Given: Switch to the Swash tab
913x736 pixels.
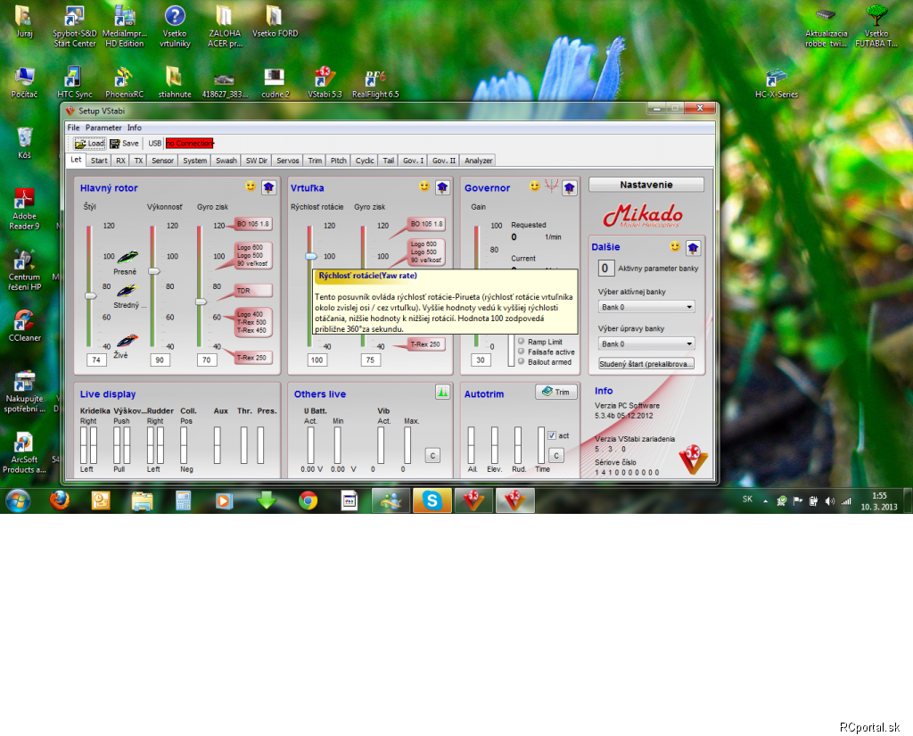Looking at the screenshot, I should [226, 161].
